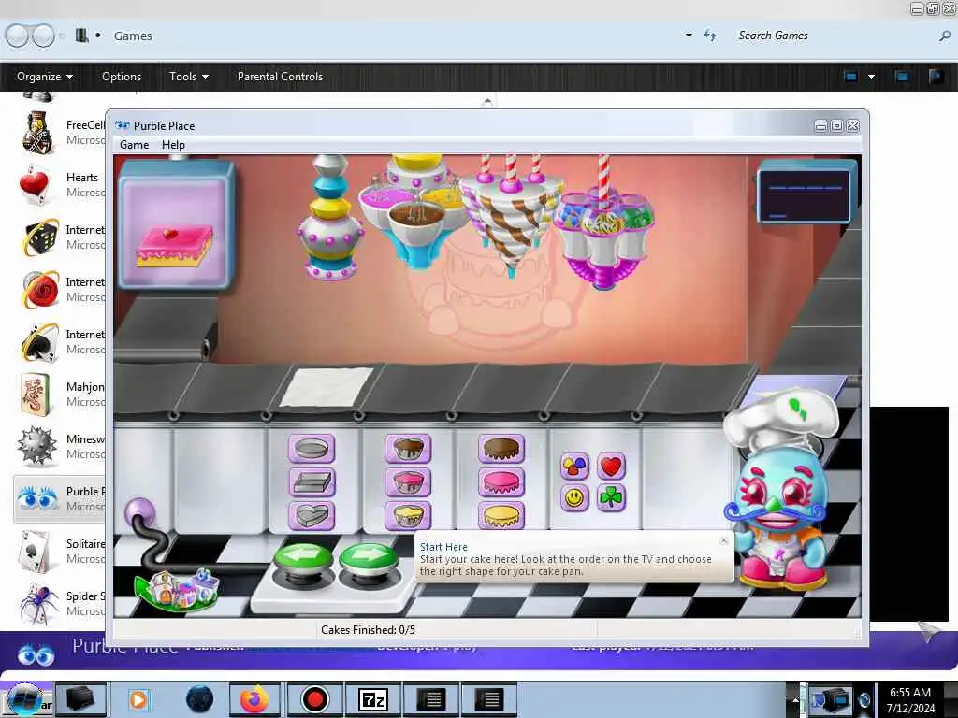Screen dimensions: 958x718
Task: Click the chef Purble character
Action: pyautogui.click(x=779, y=488)
